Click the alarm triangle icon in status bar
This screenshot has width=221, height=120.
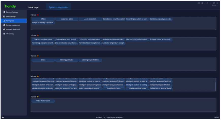(3, 117)
